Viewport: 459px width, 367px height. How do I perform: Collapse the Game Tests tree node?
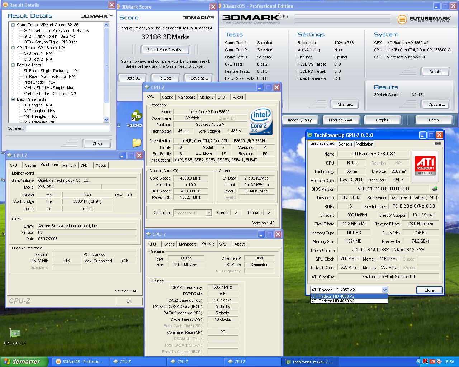click(13, 25)
